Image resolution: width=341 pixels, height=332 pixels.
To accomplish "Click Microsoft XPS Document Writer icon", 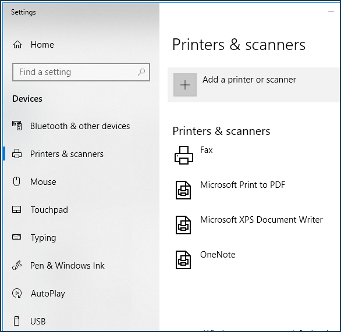I will (183, 225).
